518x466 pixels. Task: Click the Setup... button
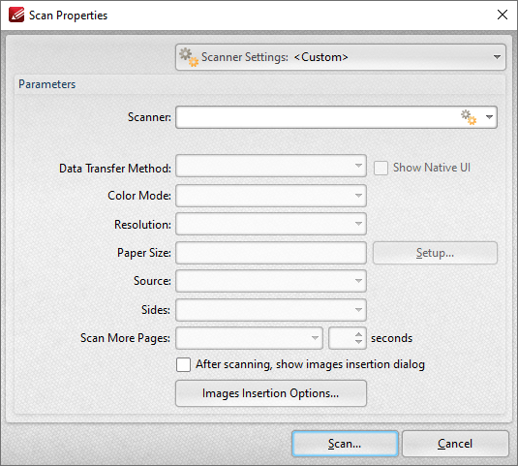[x=435, y=253]
